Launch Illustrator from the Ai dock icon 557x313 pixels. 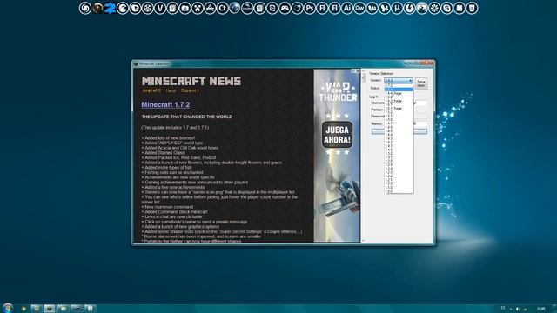[x=346, y=8]
